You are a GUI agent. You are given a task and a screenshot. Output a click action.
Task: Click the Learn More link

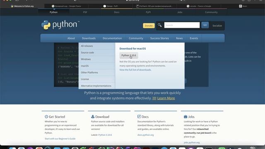click(166, 98)
